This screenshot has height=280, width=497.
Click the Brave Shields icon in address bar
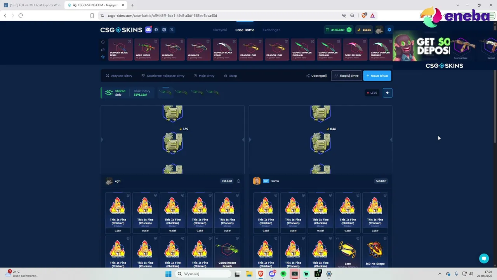(x=364, y=16)
